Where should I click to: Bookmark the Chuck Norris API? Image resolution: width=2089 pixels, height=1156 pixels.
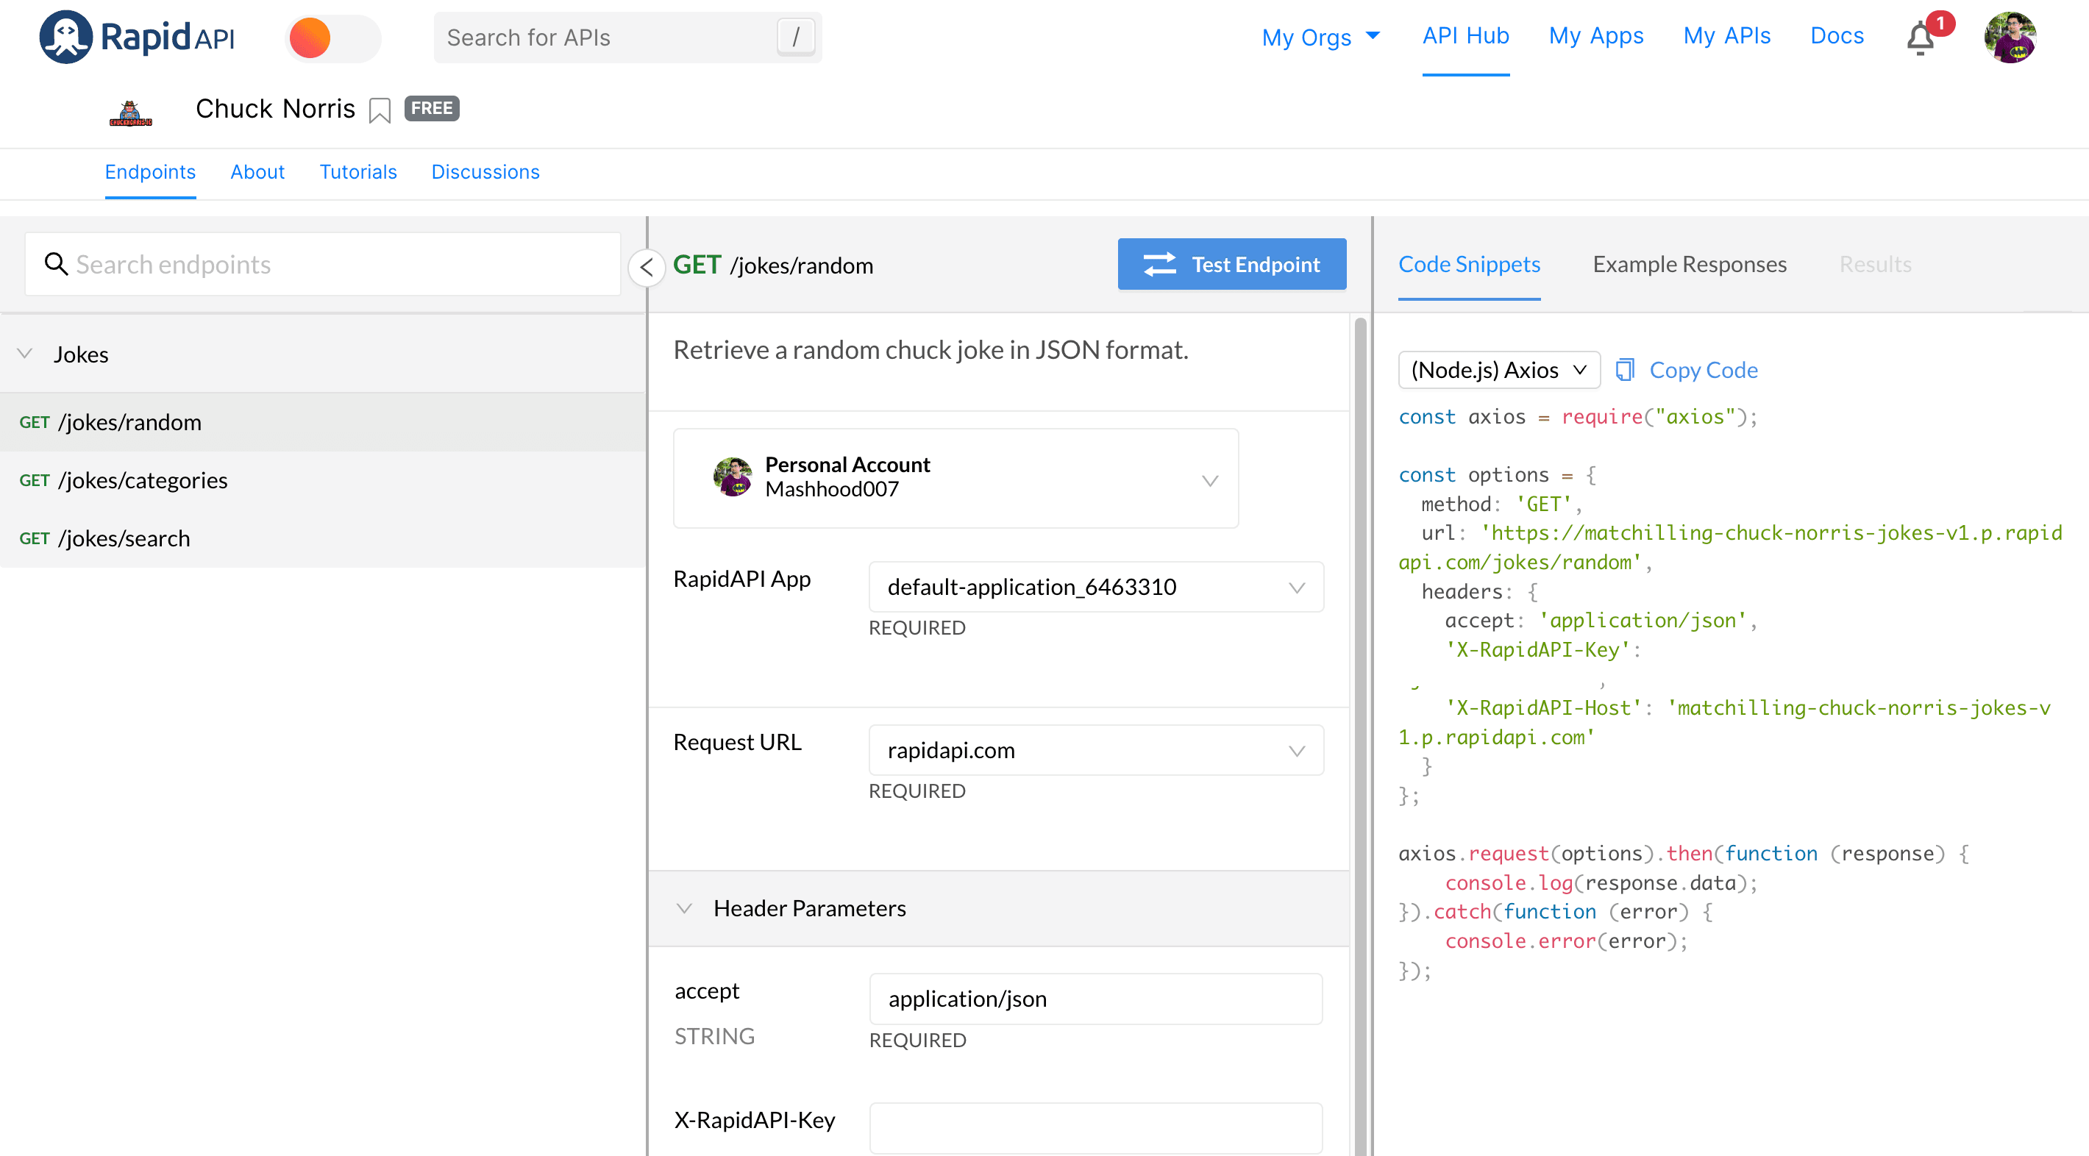(379, 110)
